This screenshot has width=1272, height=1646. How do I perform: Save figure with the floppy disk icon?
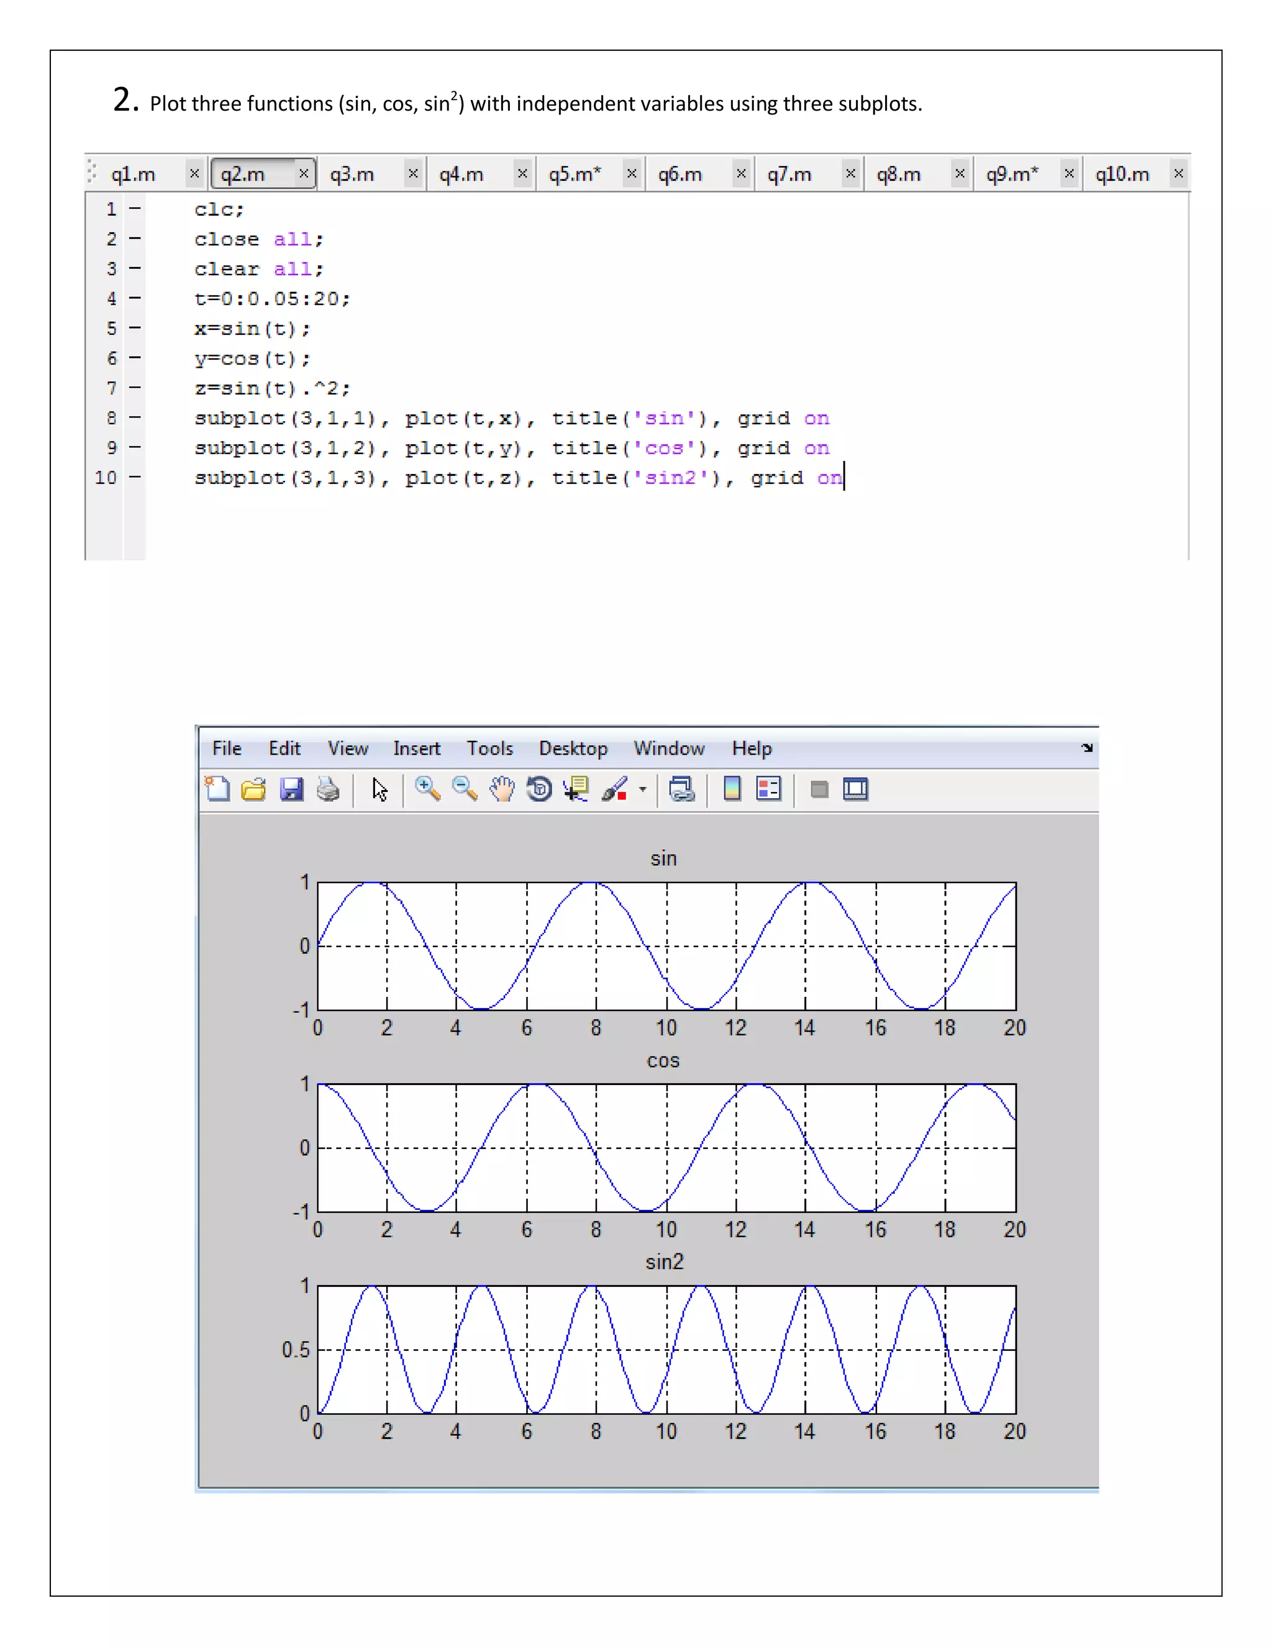tap(291, 789)
